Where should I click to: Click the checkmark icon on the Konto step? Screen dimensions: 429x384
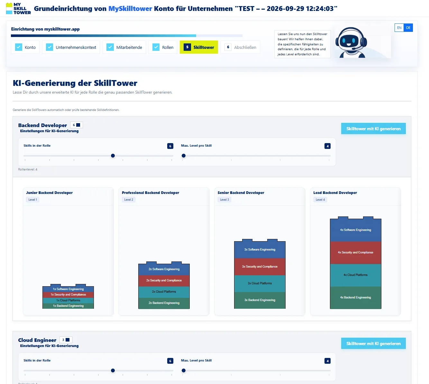(19, 47)
